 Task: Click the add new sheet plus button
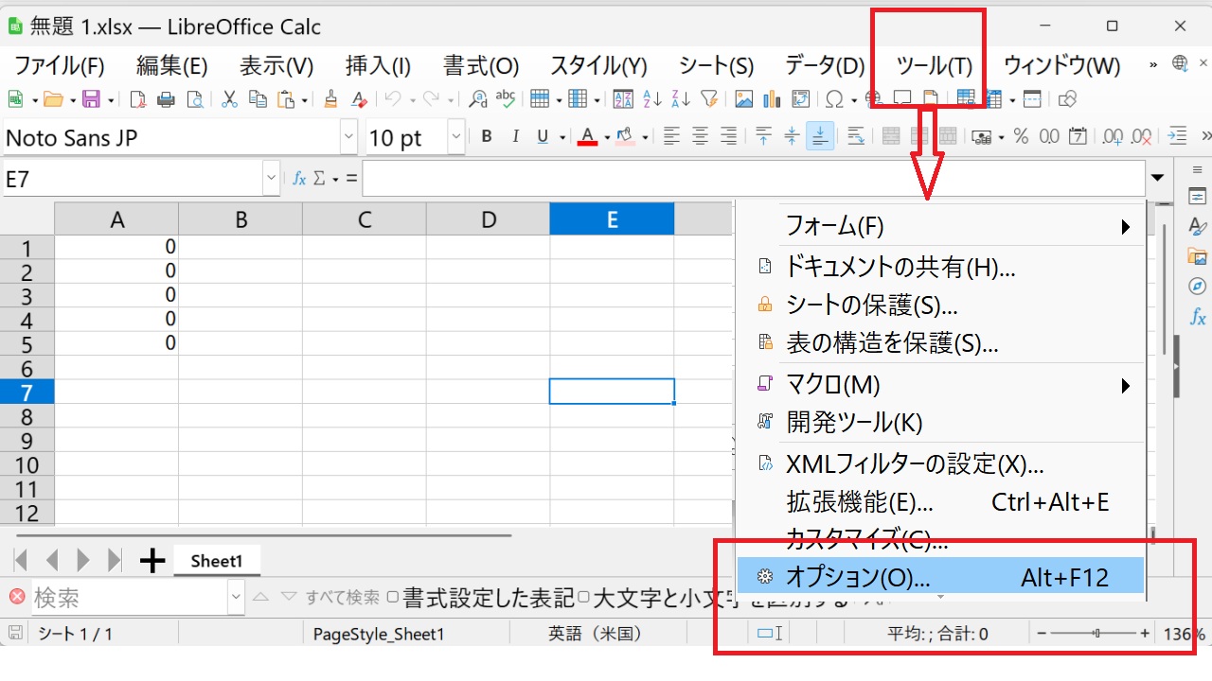tap(151, 561)
